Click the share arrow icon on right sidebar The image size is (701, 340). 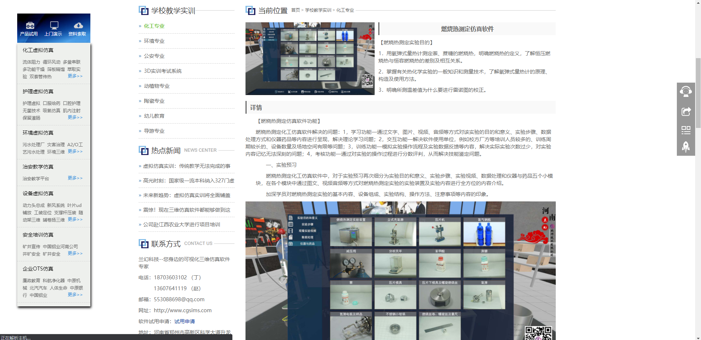point(686,112)
